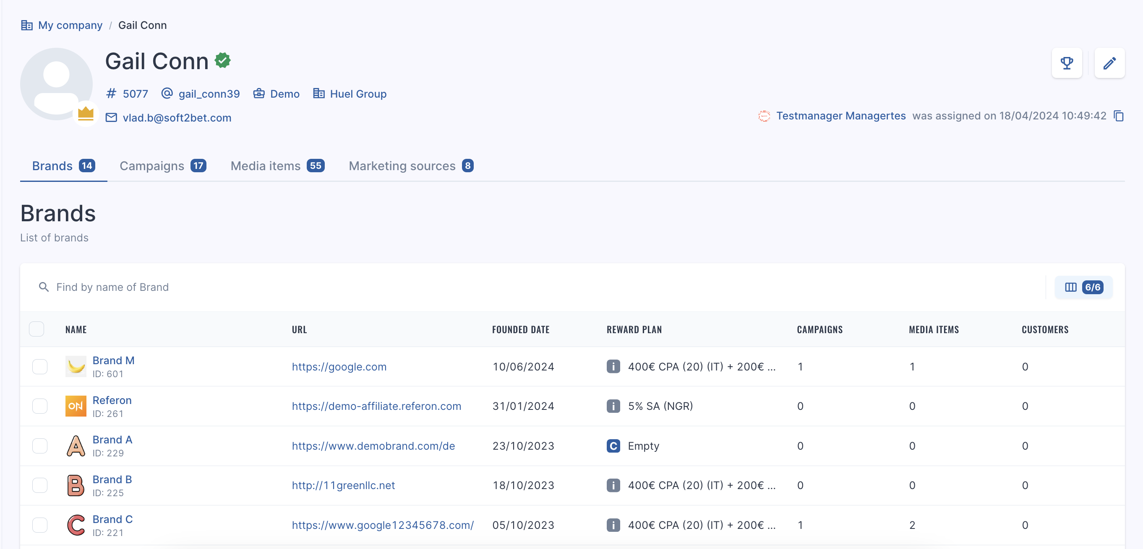The image size is (1143, 549).
Task: Check the Referon row checkbox
Action: tap(40, 406)
